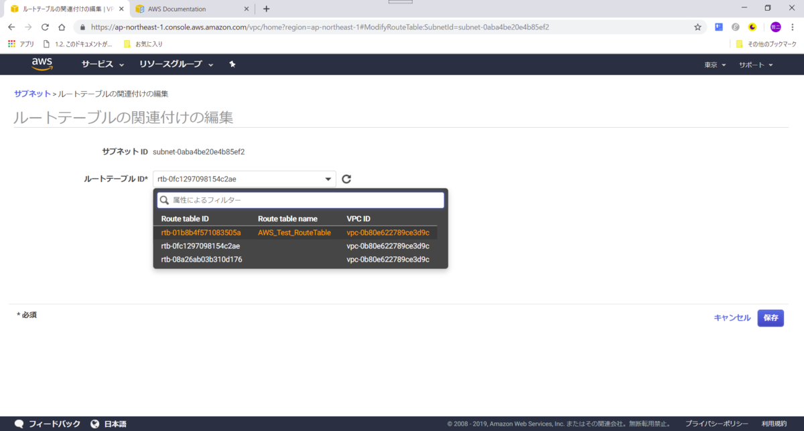The image size is (804, 431).
Task: Select route table rtb-08a26ab03b310d176
Action: (x=295, y=259)
